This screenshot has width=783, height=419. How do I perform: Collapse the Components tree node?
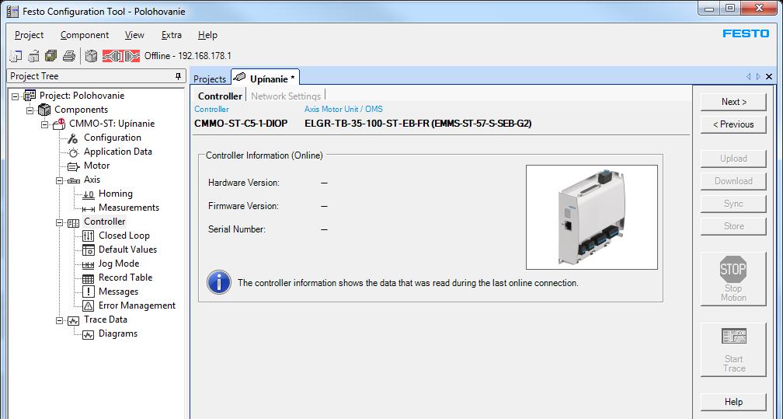30,110
